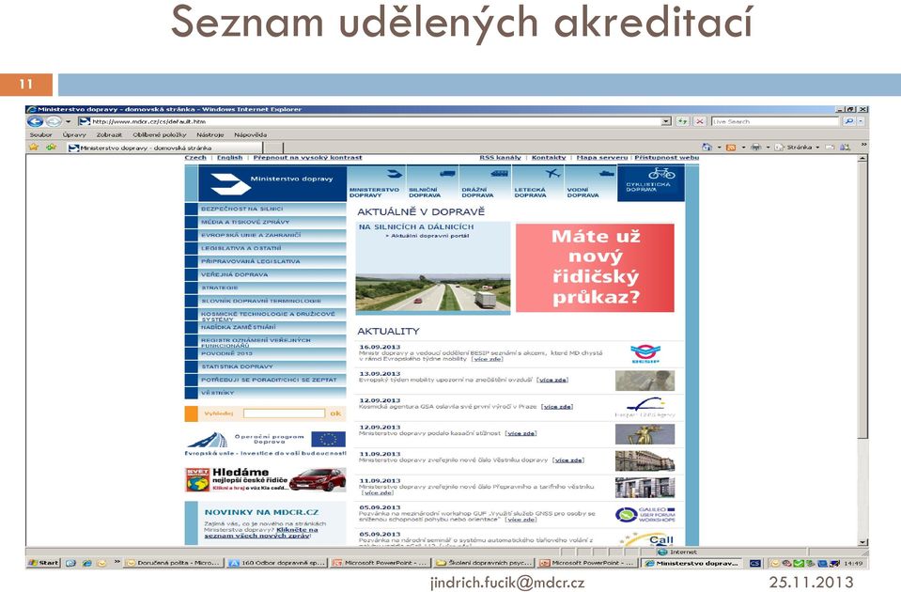Screen dimensions: 901x592
Task: Click the Home page icon in command bar
Action: coord(707,148)
